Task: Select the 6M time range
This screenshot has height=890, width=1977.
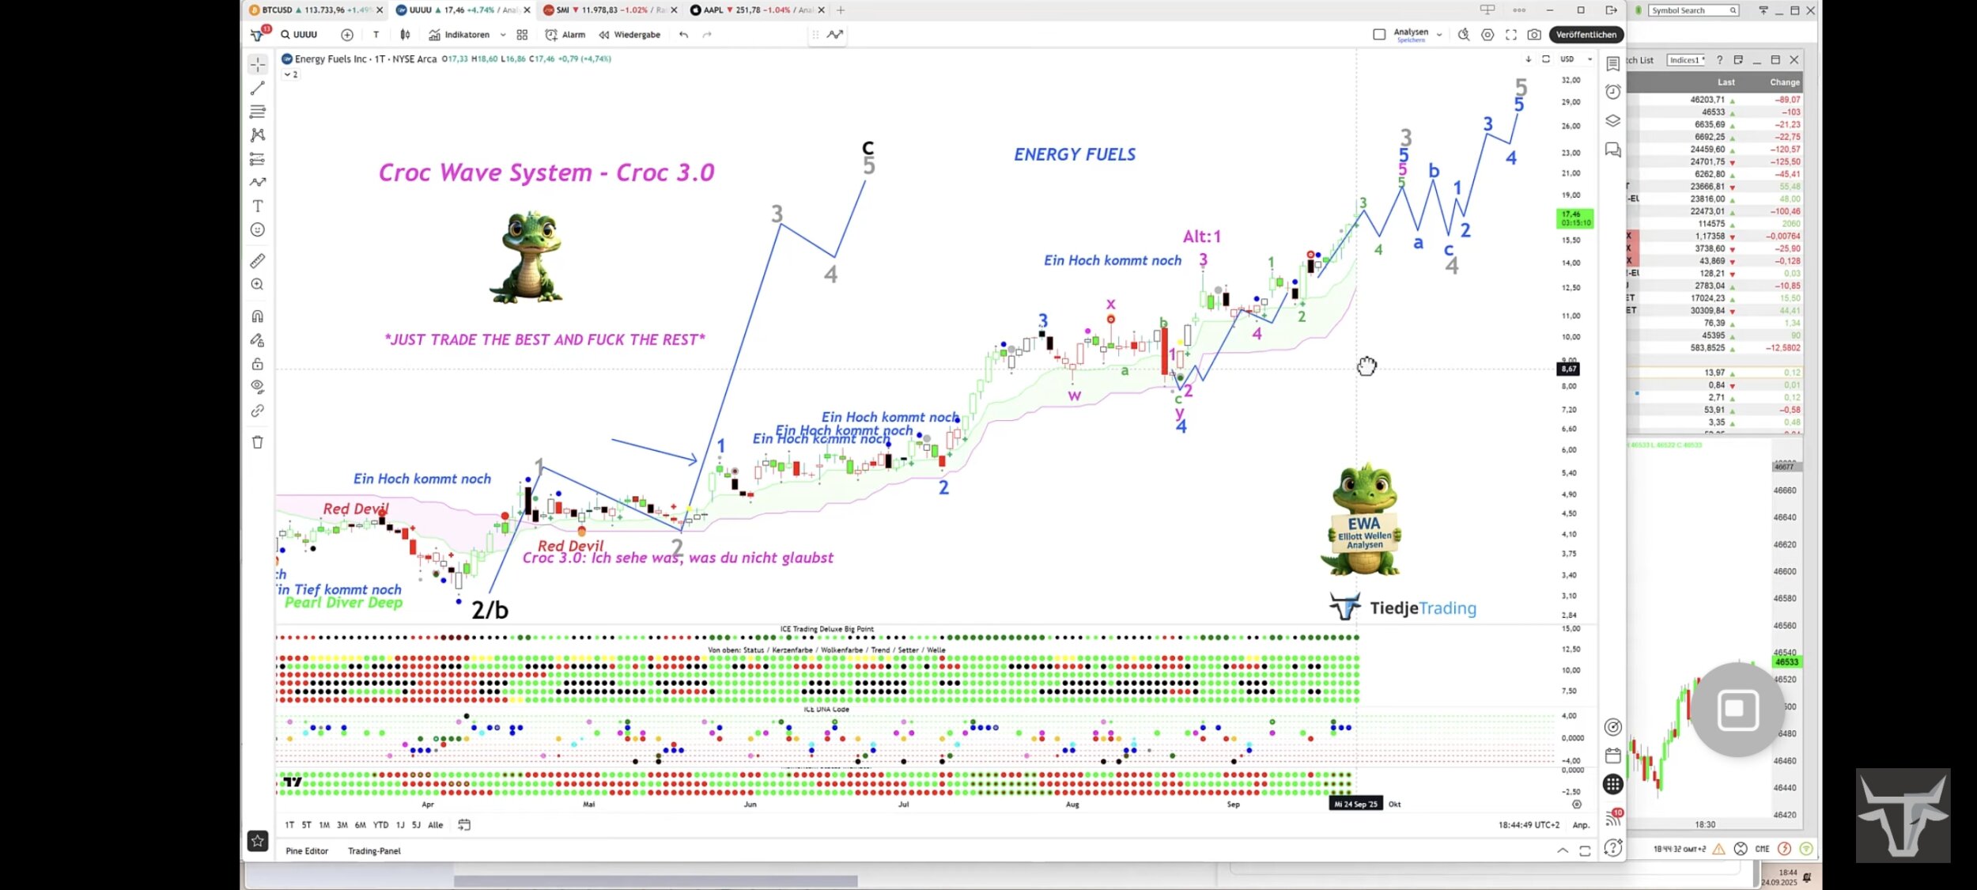Action: click(361, 825)
